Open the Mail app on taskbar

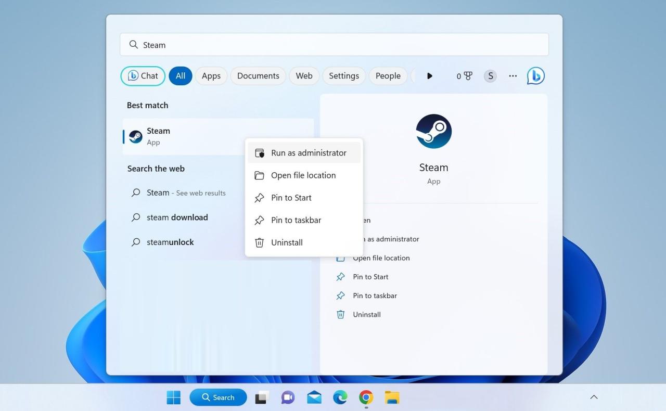click(314, 397)
